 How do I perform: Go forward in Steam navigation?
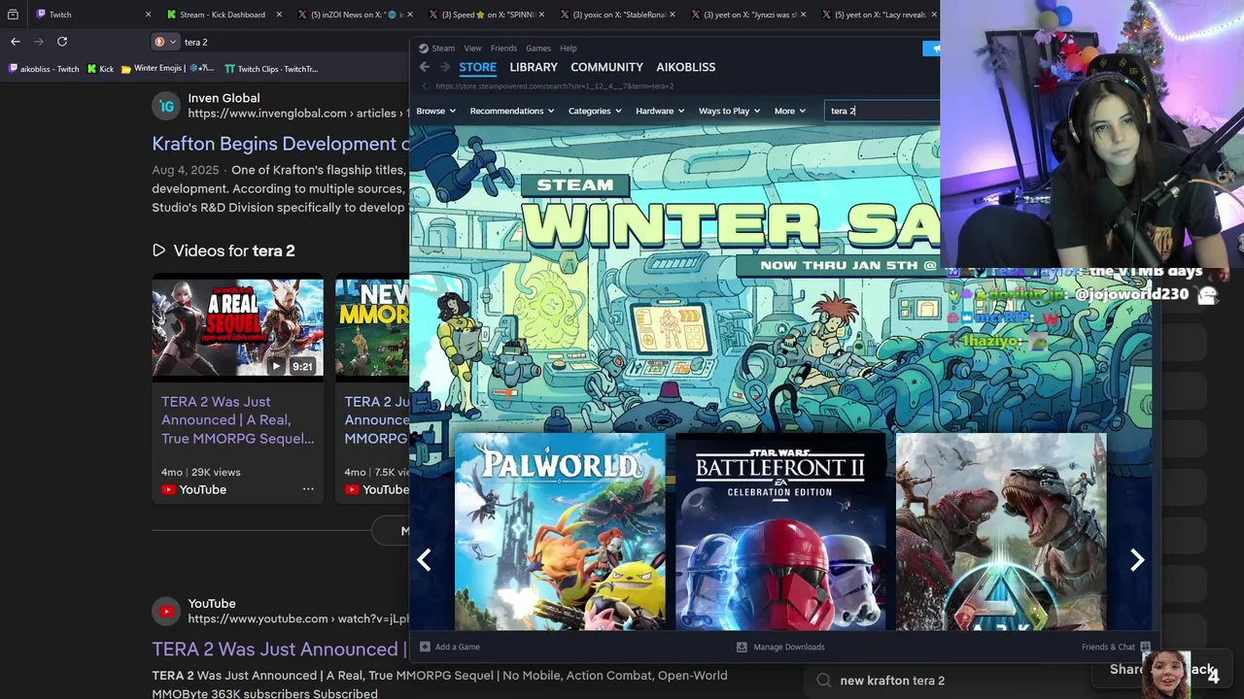[444, 67]
